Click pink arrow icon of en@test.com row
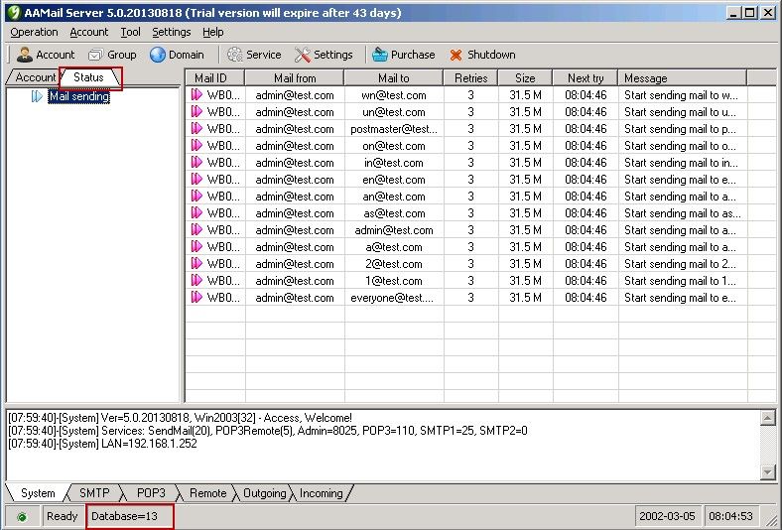 pos(196,179)
